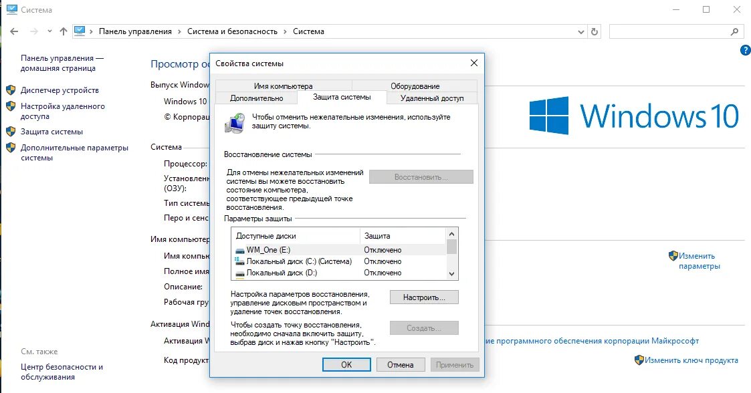Open the Изменить параметры link
Image resolution: width=751 pixels, height=393 pixels.
pyautogui.click(x=695, y=255)
